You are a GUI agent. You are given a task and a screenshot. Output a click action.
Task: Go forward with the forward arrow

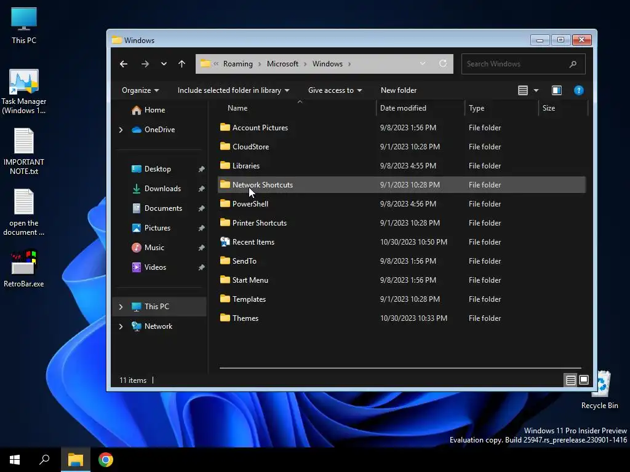145,64
